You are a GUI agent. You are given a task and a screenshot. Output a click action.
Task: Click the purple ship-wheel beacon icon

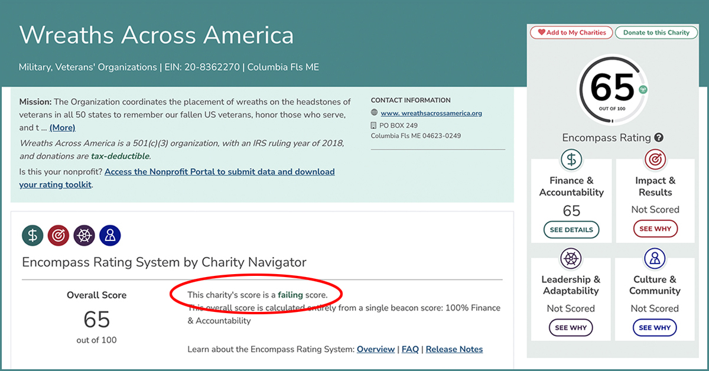(x=84, y=235)
